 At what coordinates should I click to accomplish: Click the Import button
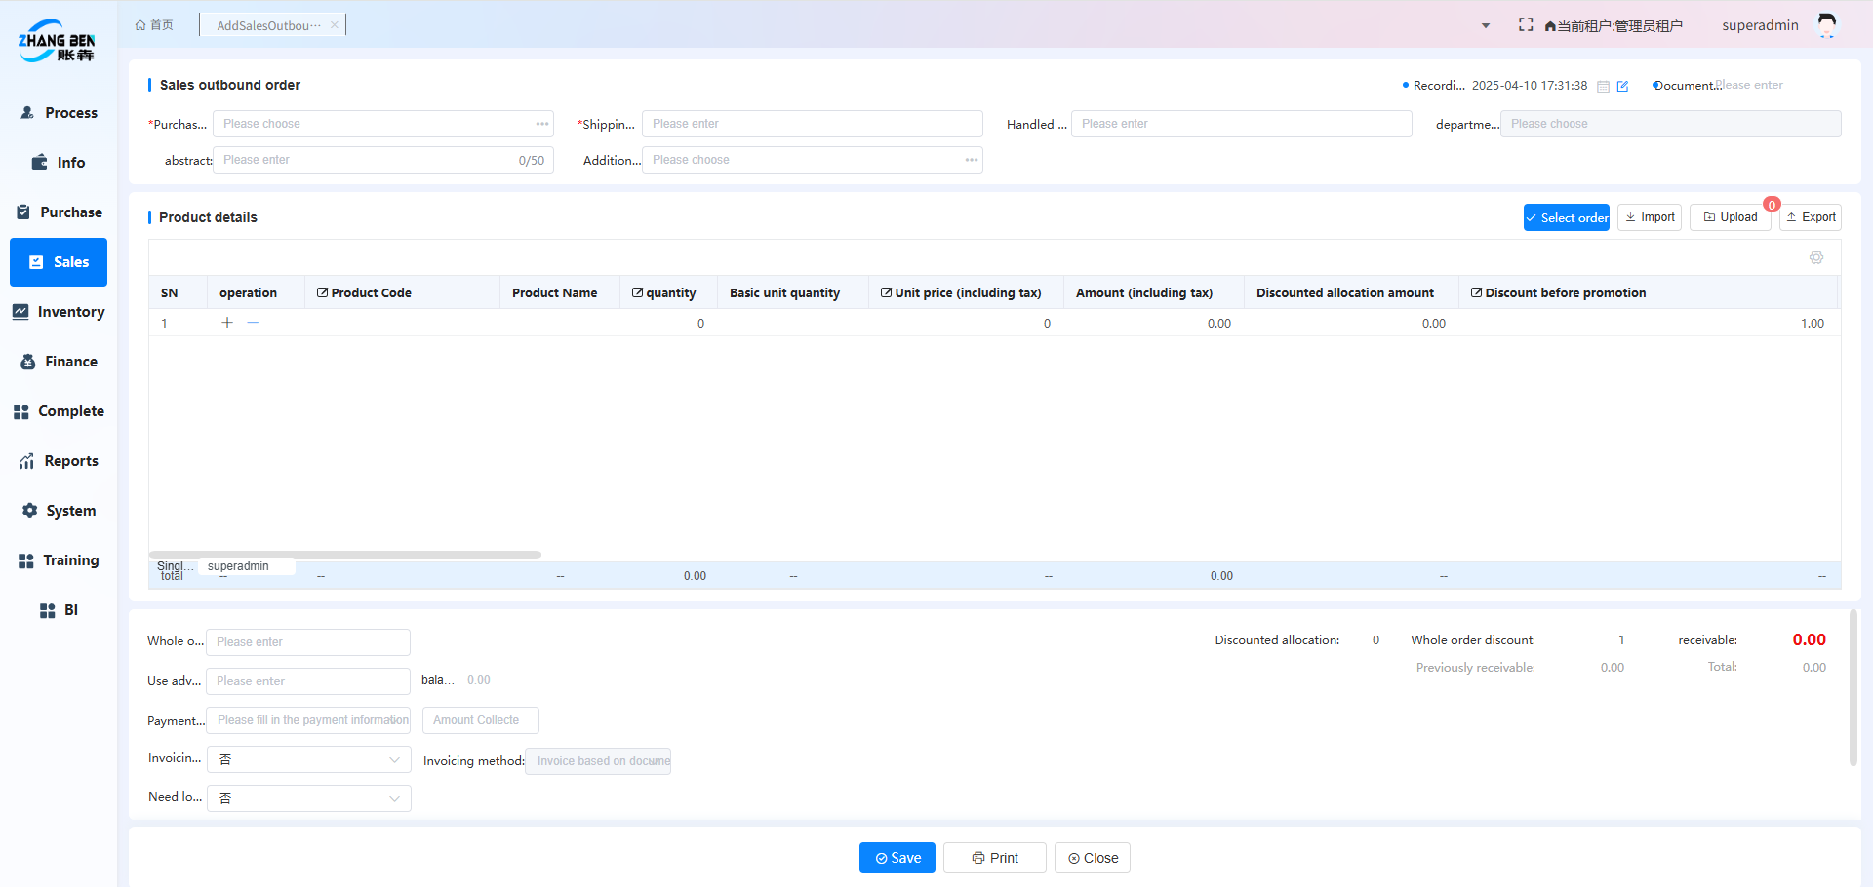pyautogui.click(x=1649, y=217)
